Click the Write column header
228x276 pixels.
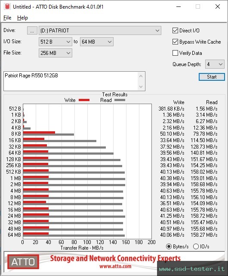tap(179, 102)
